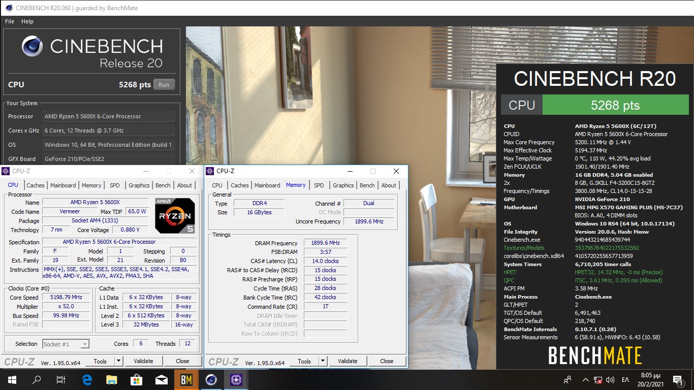The width and height of the screenshot is (694, 390).
Task: Open the Socket #1 selection dropdown
Action: (66, 344)
